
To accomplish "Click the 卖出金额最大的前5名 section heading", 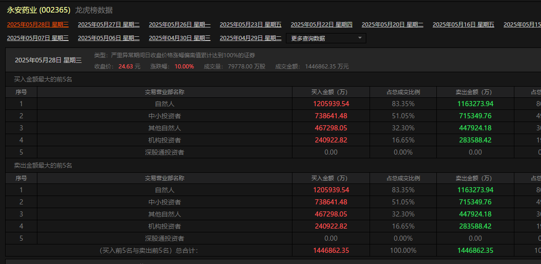I will 43,165.
